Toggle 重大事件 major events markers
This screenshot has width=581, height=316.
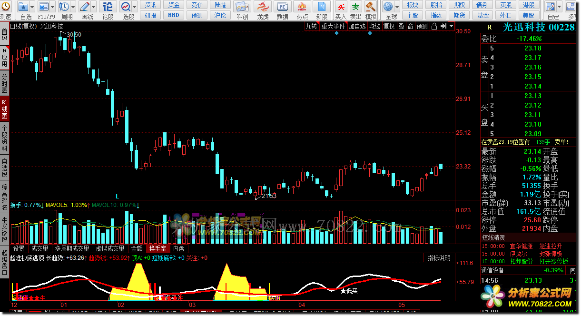coord(333,26)
